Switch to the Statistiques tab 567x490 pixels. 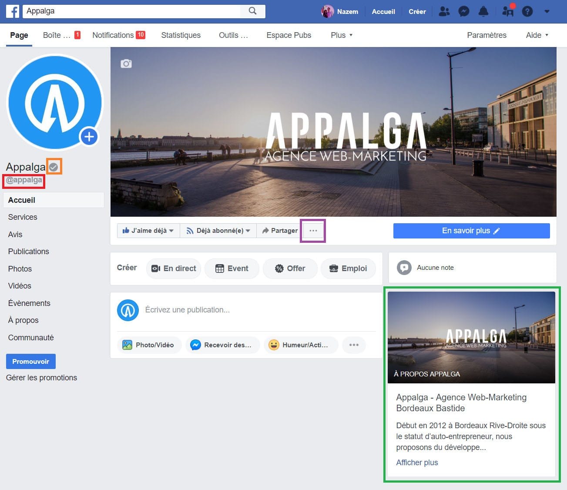(x=181, y=35)
